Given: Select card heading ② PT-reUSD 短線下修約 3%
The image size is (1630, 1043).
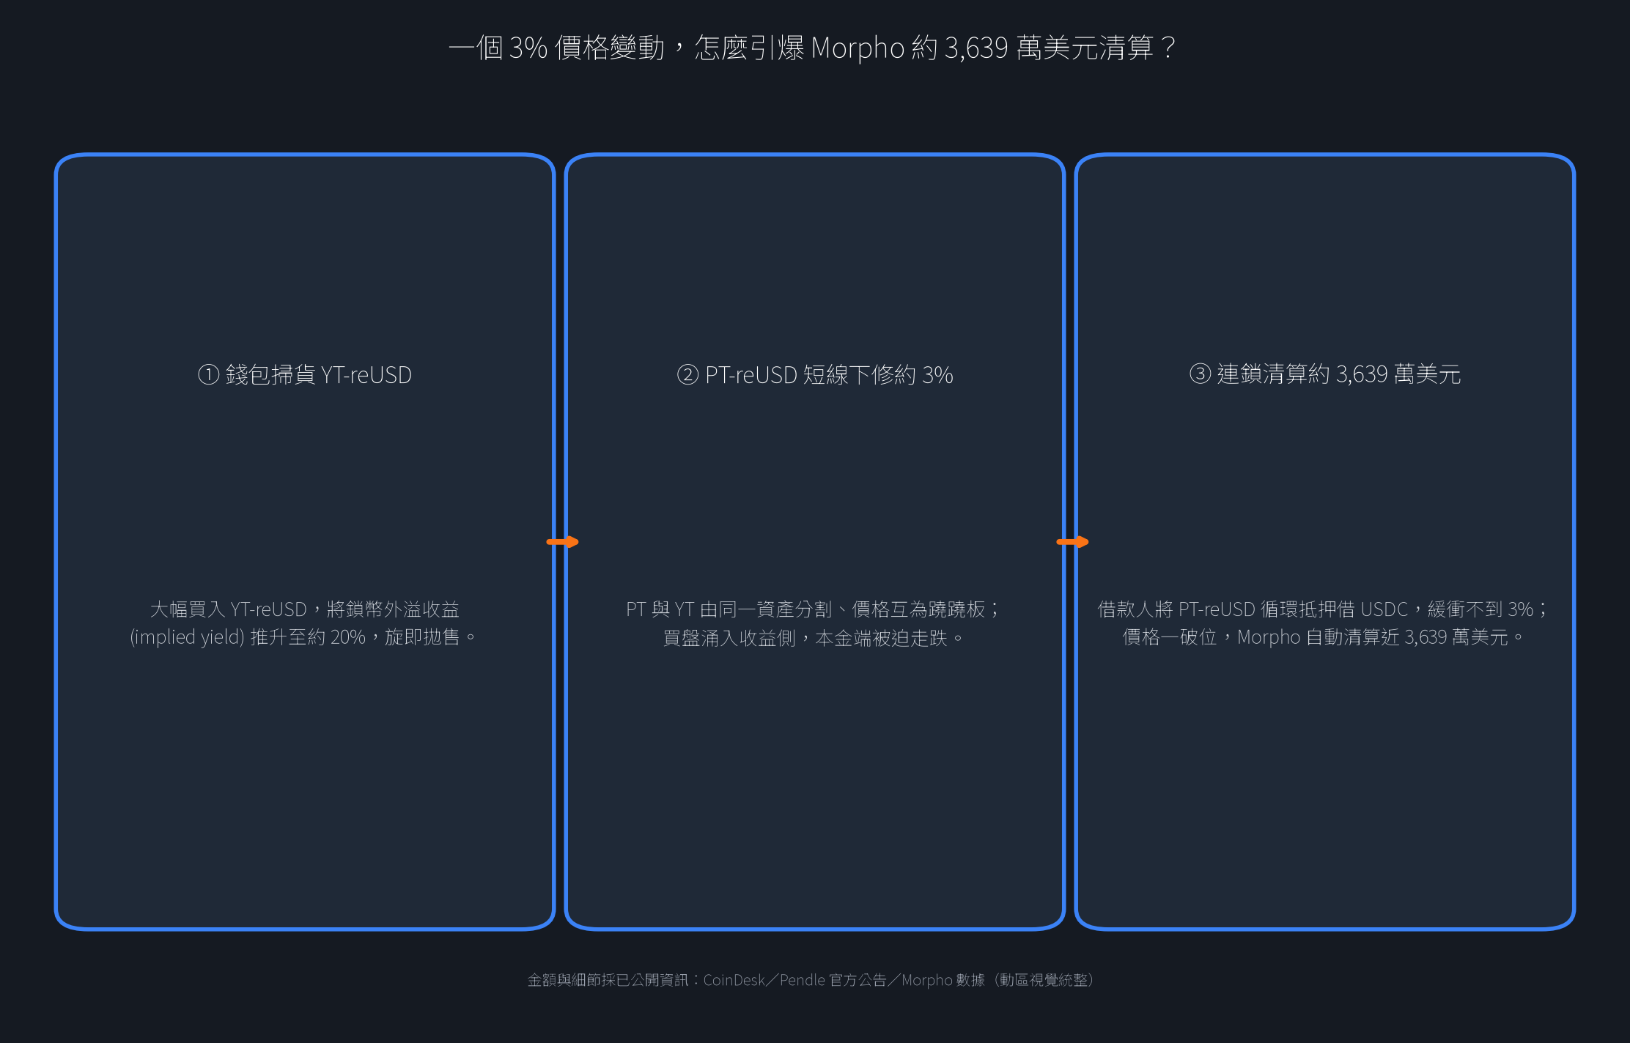Looking at the screenshot, I should click(814, 374).
